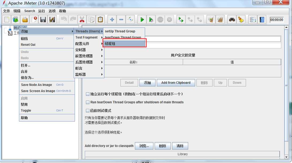Click the 添加 variable button
The height and width of the screenshot is (163, 292).
pyautogui.click(x=147, y=83)
